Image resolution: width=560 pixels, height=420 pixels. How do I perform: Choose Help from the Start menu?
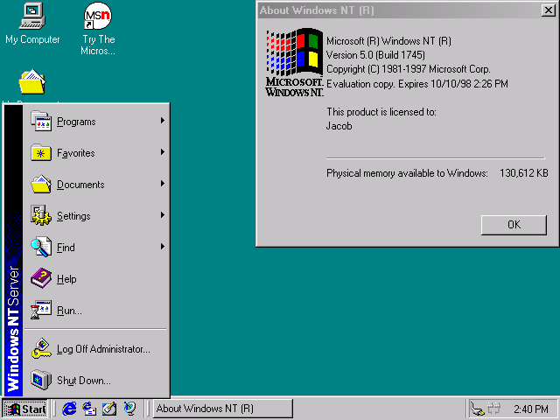[x=96, y=278]
